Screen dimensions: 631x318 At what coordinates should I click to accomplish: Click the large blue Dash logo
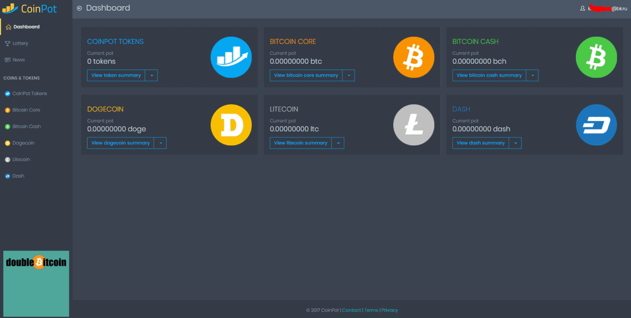click(596, 125)
